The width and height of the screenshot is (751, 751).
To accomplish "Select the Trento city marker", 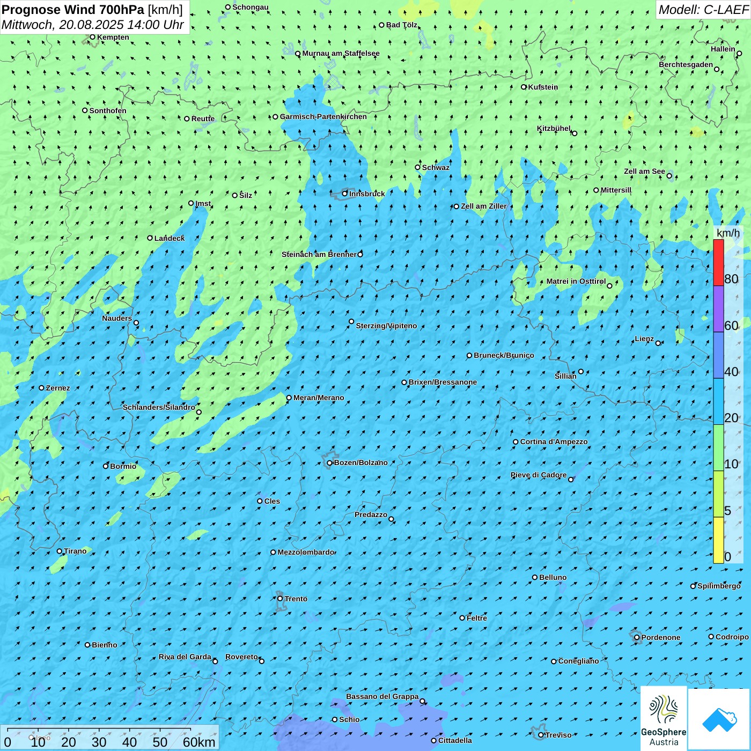I will click(280, 599).
